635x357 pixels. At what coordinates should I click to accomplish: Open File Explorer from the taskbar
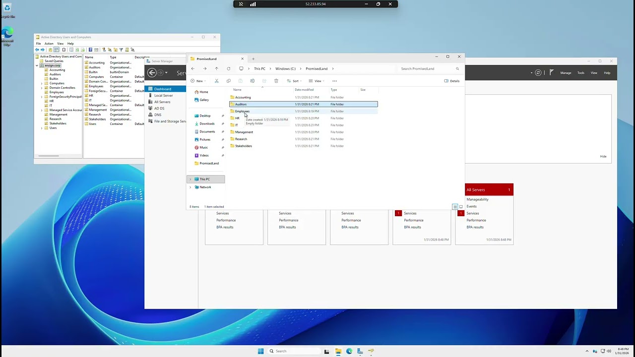(338, 351)
